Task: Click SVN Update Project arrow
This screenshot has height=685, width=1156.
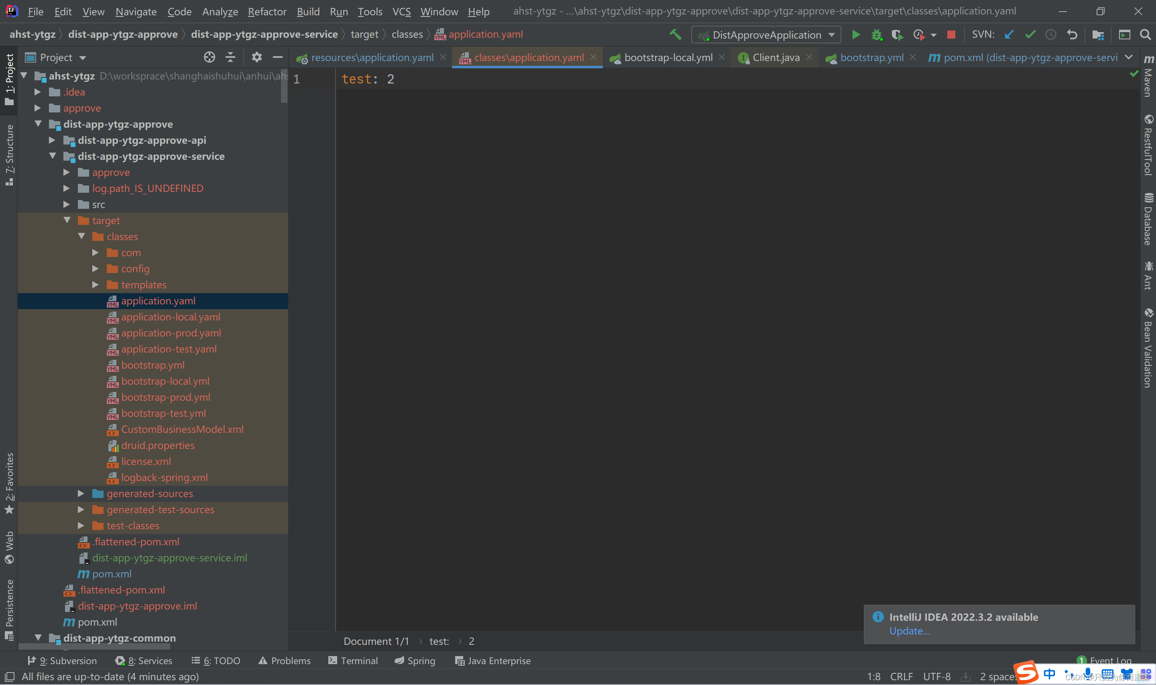Action: (x=1009, y=35)
